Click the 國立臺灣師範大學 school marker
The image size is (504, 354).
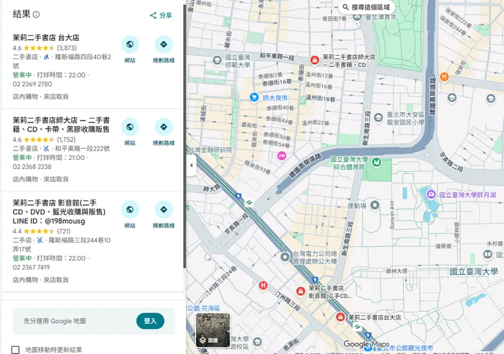217,60
